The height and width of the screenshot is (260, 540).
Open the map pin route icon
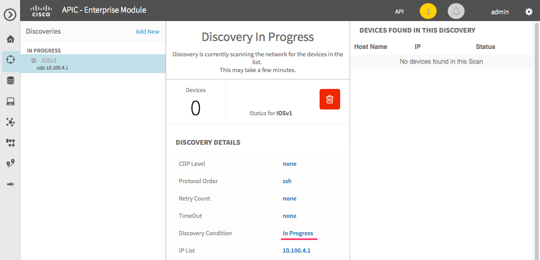coord(11,163)
